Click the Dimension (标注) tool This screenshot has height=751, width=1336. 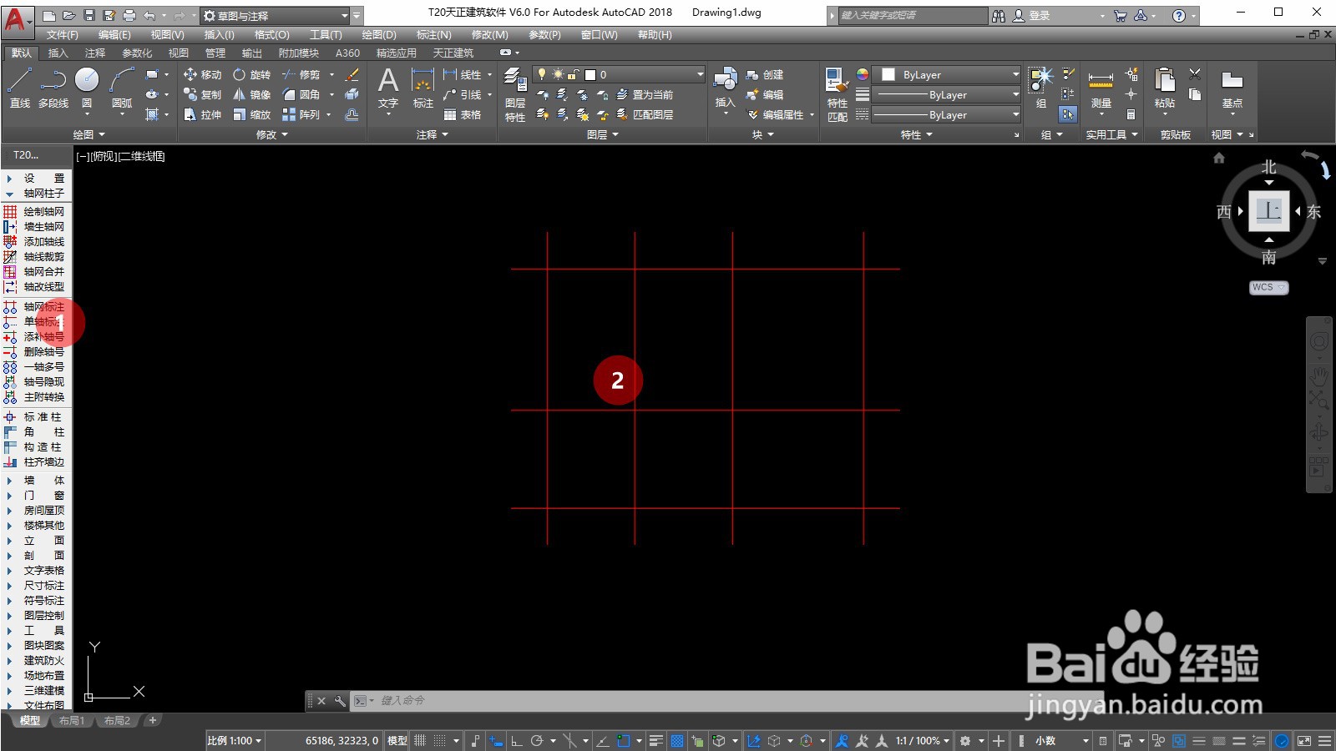(x=423, y=88)
